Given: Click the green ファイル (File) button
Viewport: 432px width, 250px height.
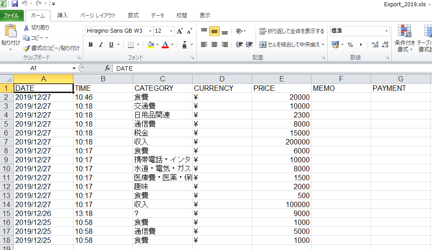Looking at the screenshot, I should 11,16.
